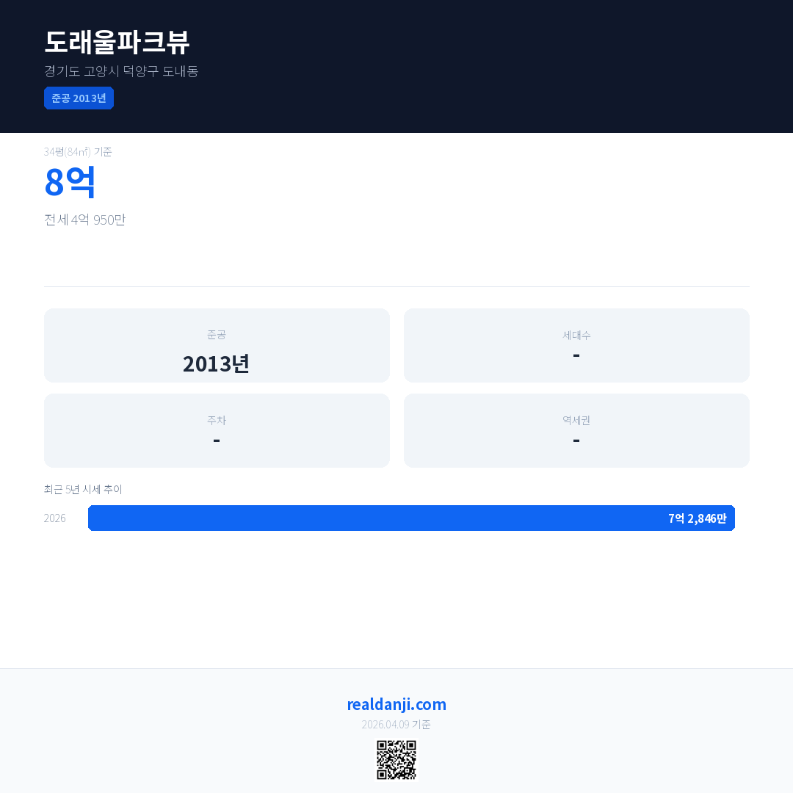Click the large 8억 price figure
The image size is (793, 793).
tap(70, 183)
